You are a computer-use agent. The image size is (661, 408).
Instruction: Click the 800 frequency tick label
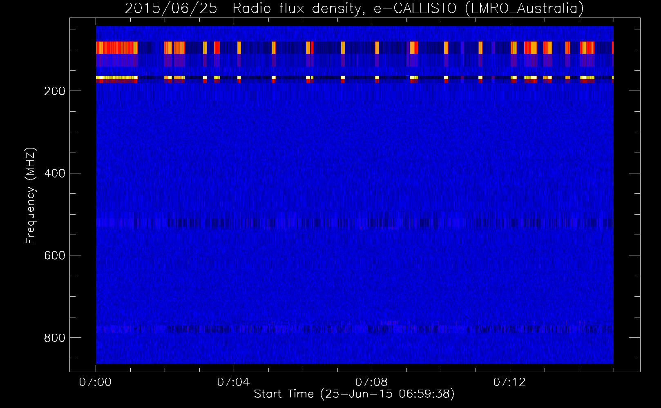click(x=55, y=338)
